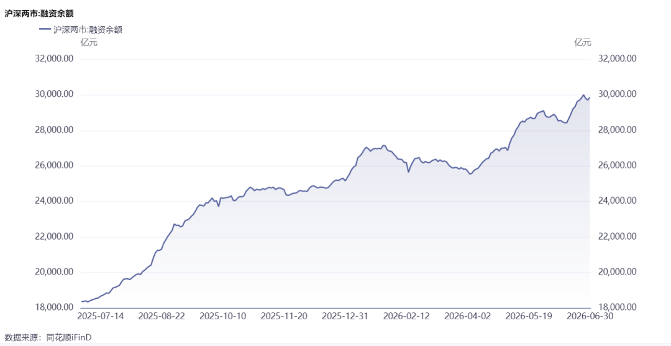Select right axis value 26,000.00
This screenshot has height=346, width=671.
click(617, 165)
